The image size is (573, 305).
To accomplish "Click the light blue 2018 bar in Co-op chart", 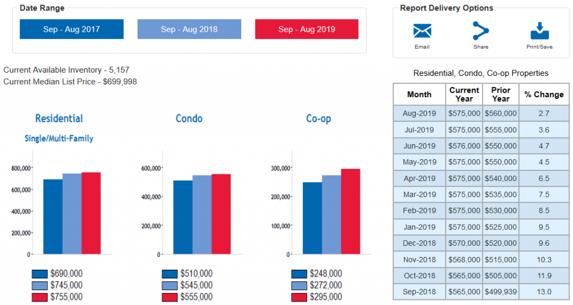I will tap(331, 215).
